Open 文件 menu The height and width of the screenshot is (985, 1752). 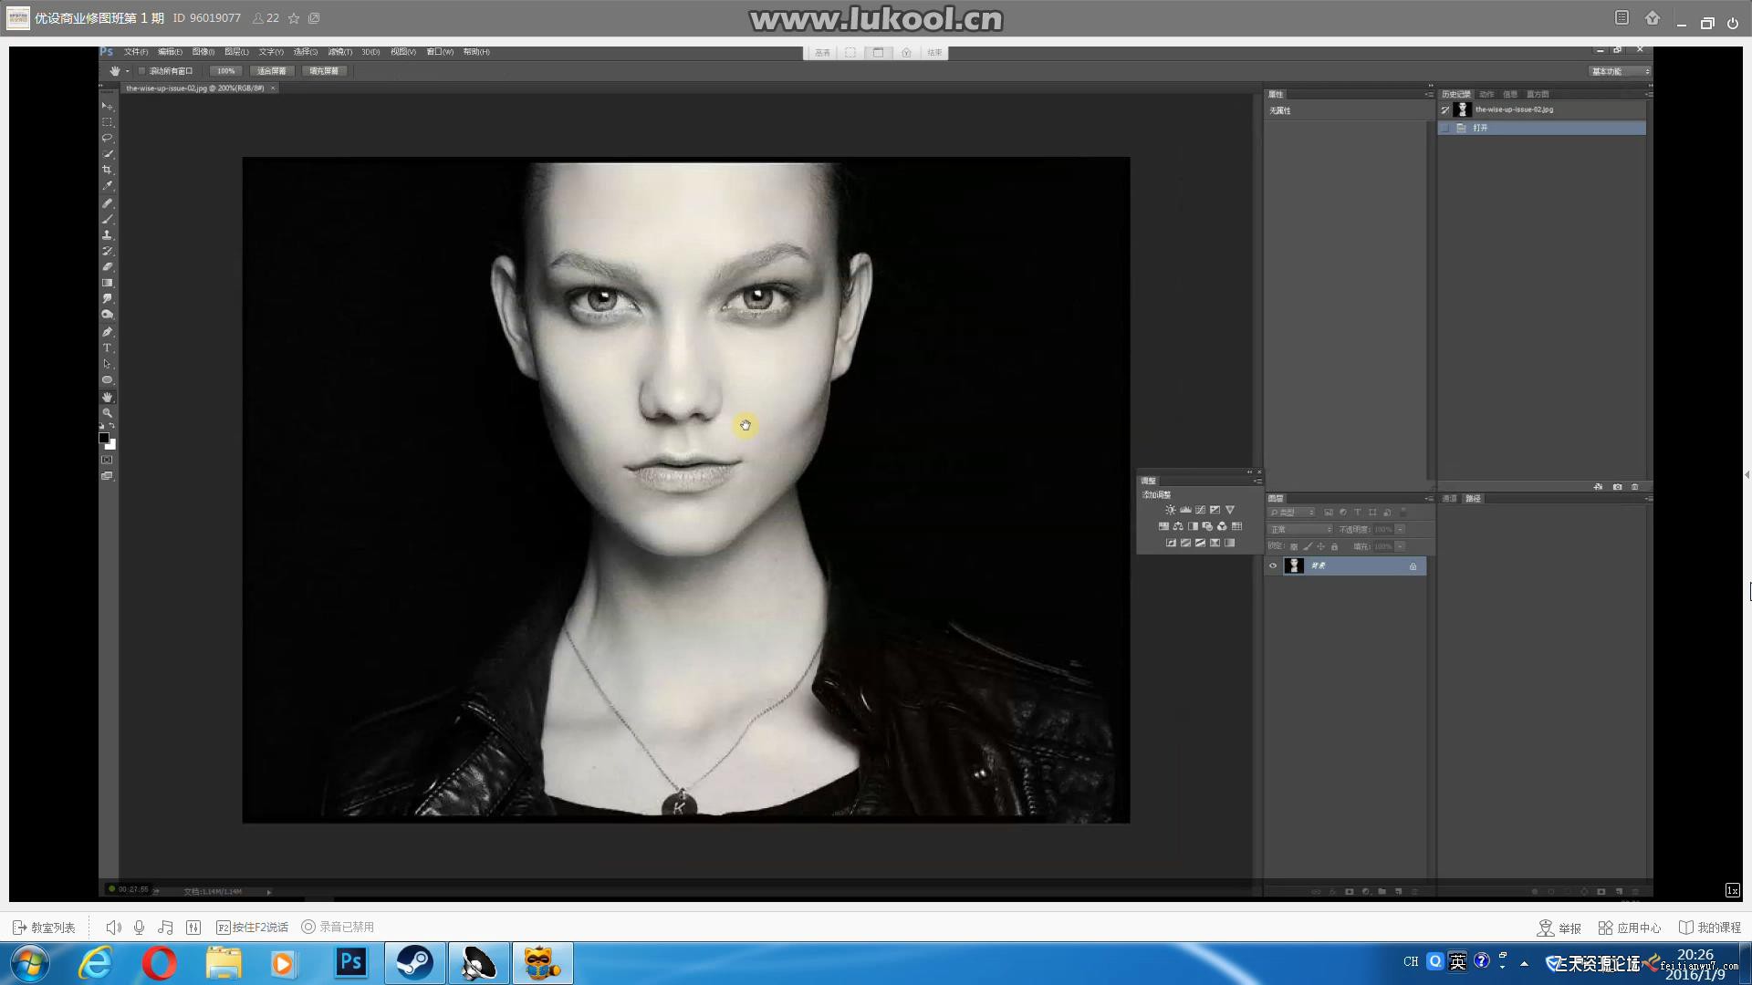[133, 50]
